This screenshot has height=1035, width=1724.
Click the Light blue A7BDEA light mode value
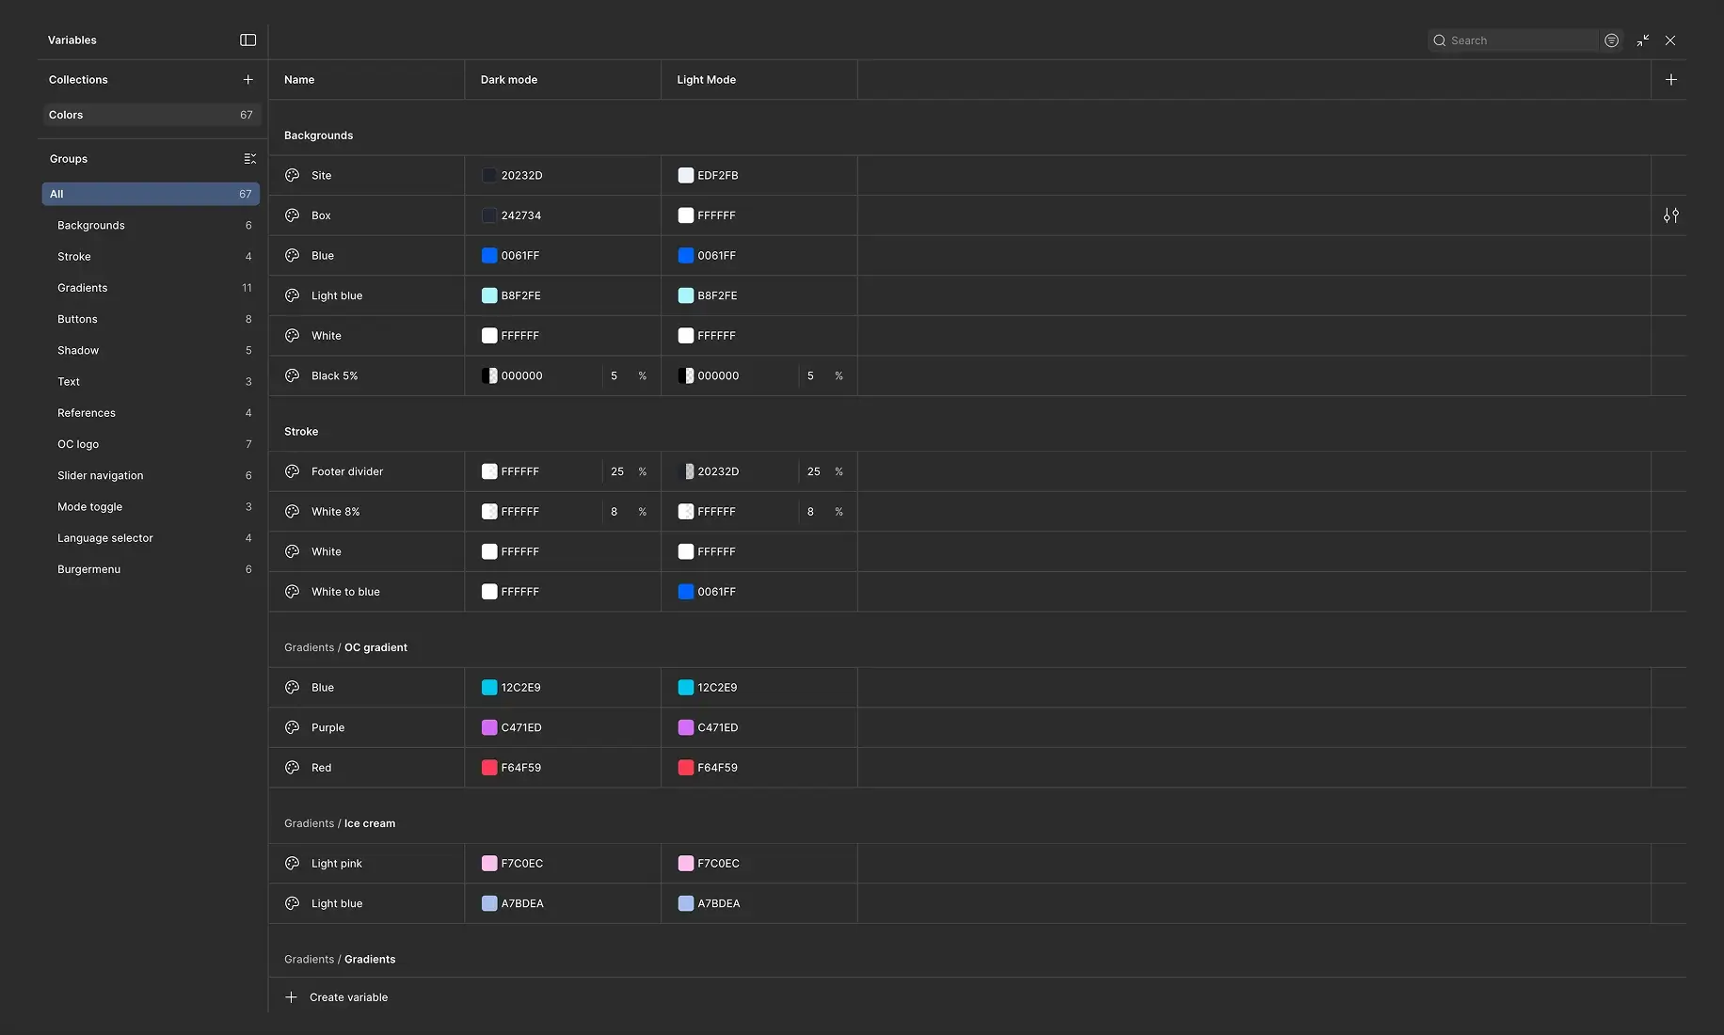(x=719, y=903)
